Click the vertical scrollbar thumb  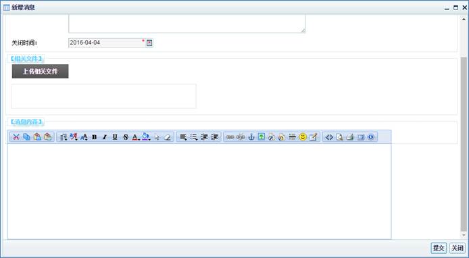[x=464, y=143]
